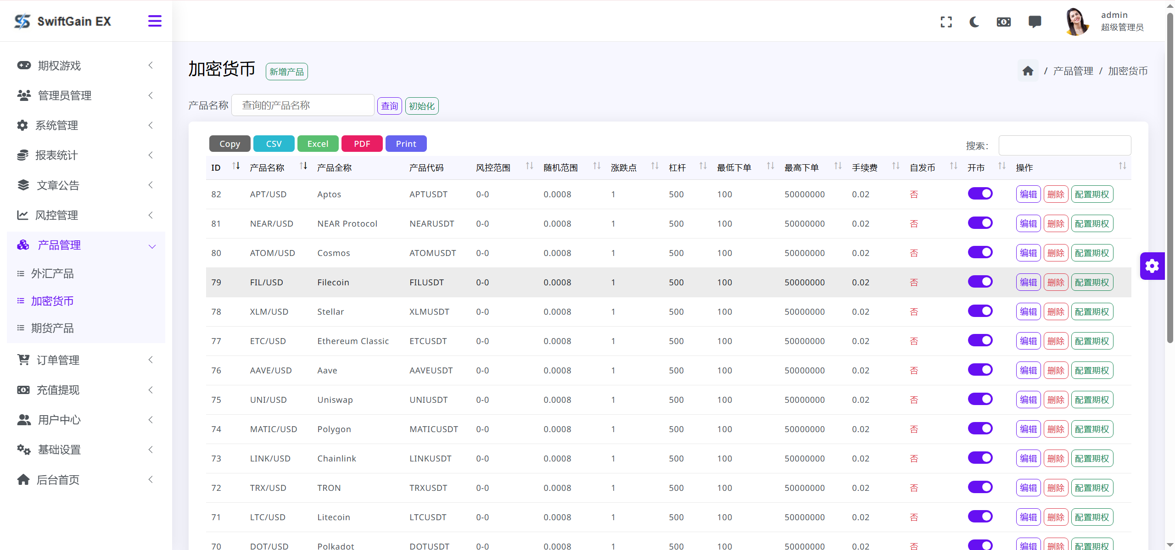Collapse the 产品管理 menu chevron

(152, 246)
